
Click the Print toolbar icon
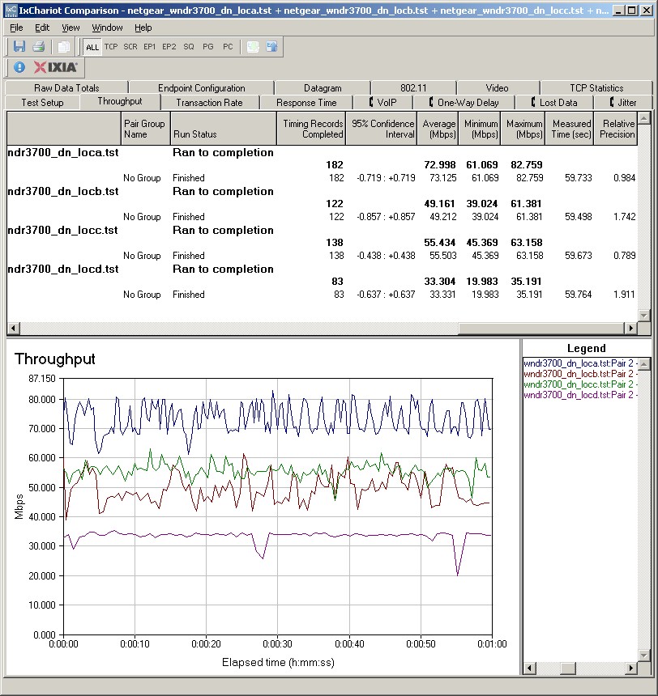39,47
